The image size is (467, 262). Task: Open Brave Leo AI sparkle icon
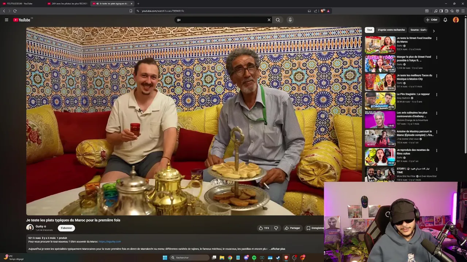452,11
